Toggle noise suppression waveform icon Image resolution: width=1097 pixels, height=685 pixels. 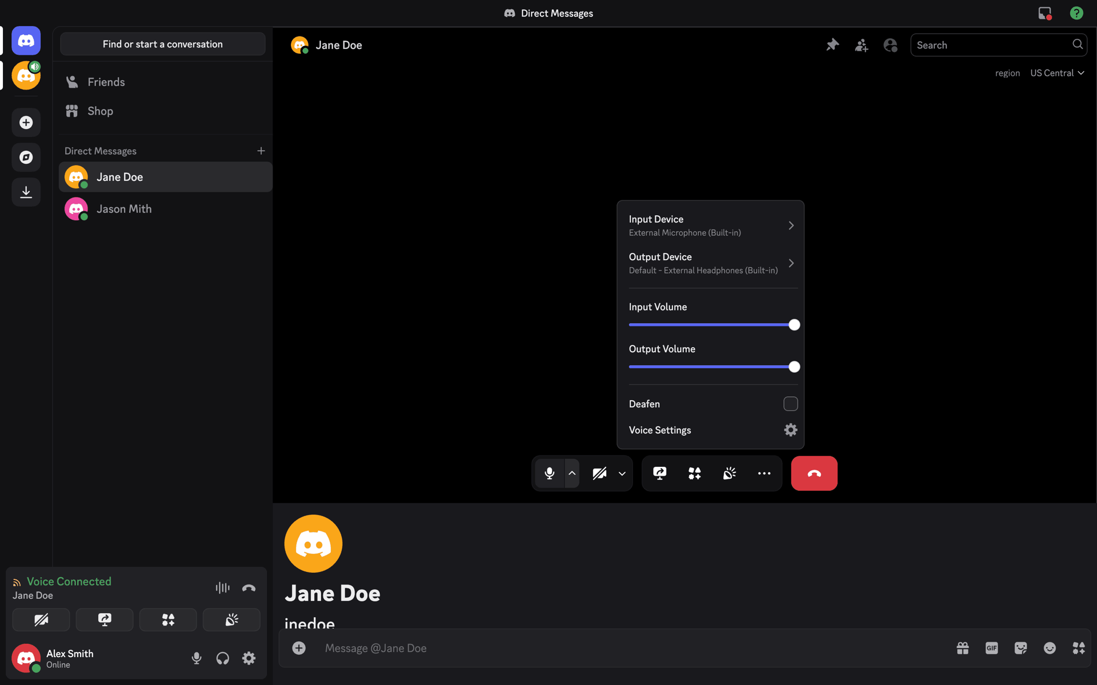pyautogui.click(x=223, y=587)
